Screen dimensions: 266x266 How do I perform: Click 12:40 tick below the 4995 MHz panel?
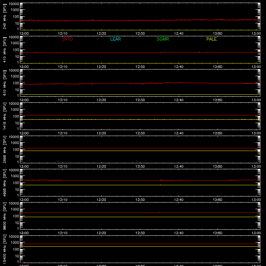[179, 200]
